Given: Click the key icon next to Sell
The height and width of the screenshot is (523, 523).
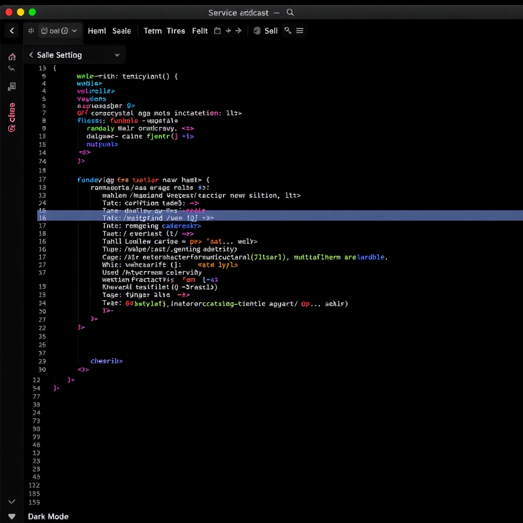Looking at the screenshot, I should 288,31.
